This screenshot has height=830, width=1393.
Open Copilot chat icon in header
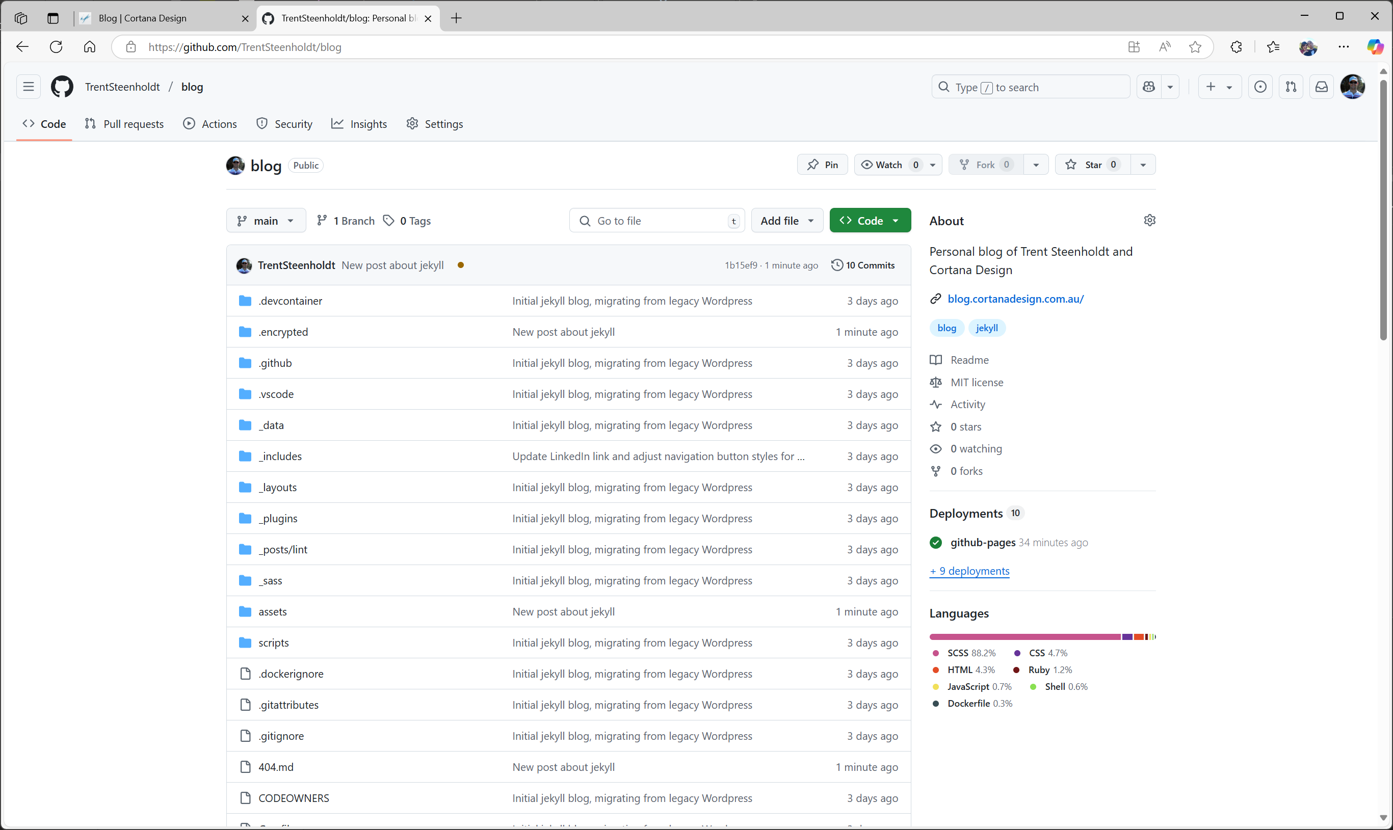coord(1149,87)
